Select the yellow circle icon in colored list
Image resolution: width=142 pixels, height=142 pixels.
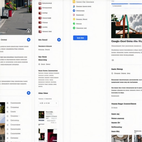74,19
